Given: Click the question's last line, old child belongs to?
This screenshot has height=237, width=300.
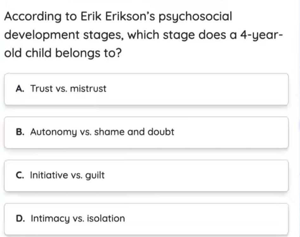Looking at the screenshot, I should (63, 52).
